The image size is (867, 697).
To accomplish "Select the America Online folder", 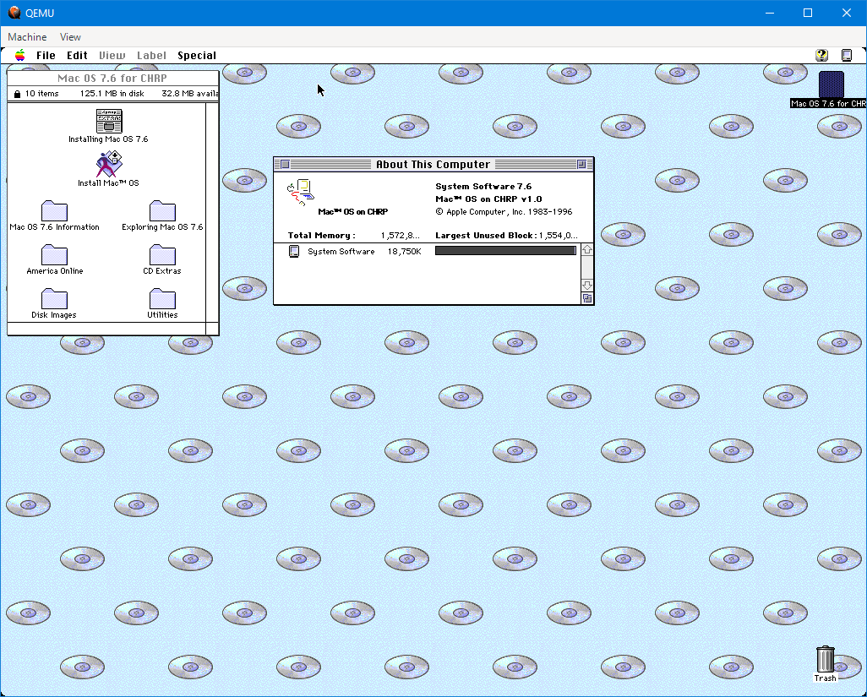I will [x=54, y=255].
